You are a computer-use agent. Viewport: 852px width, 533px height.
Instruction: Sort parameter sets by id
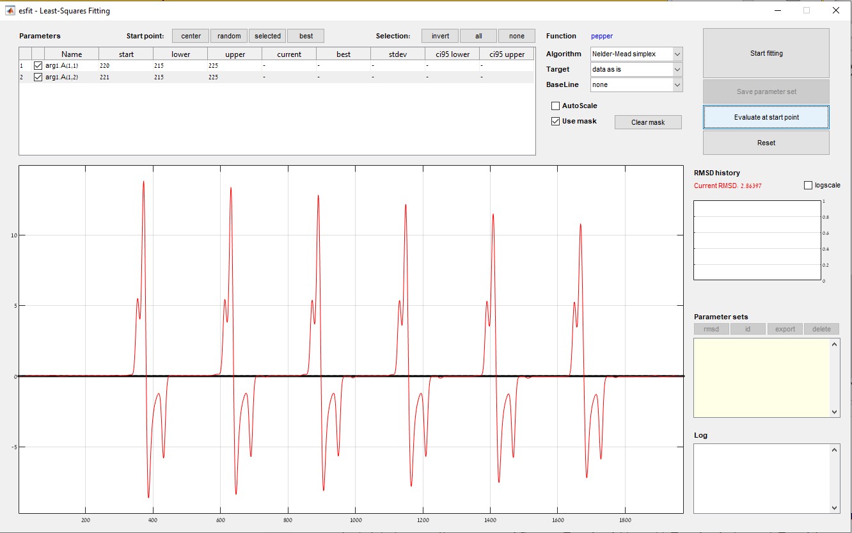748,329
